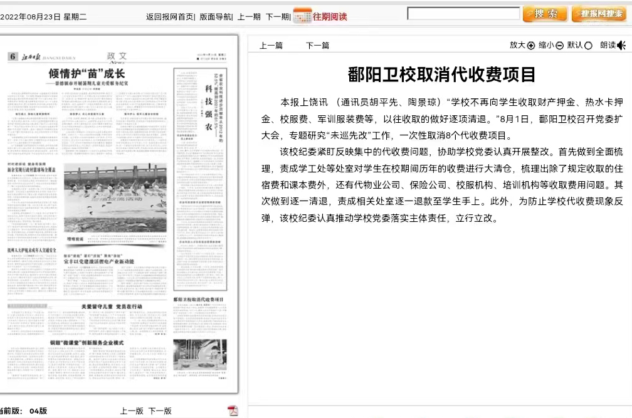Click the group photo in the newspaper page
This screenshot has width=632, height=418.
coord(115,198)
